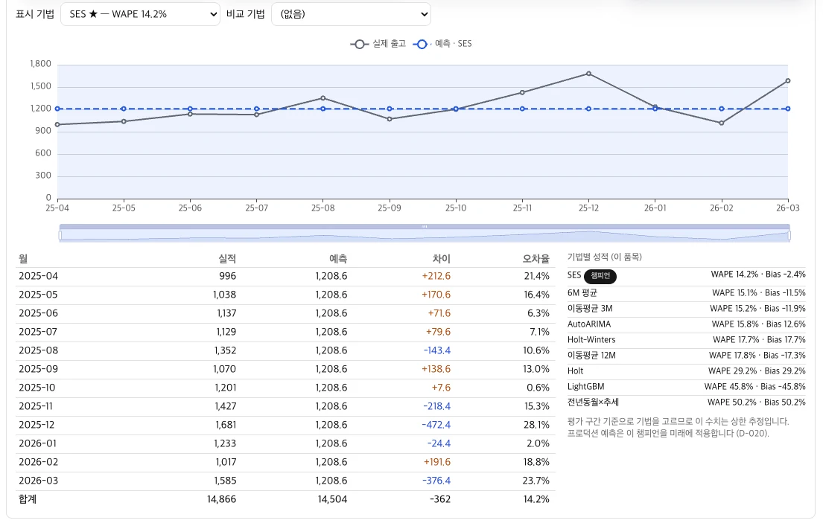Click the 월 column header
Viewport: 823px width, 526px height.
(x=23, y=259)
